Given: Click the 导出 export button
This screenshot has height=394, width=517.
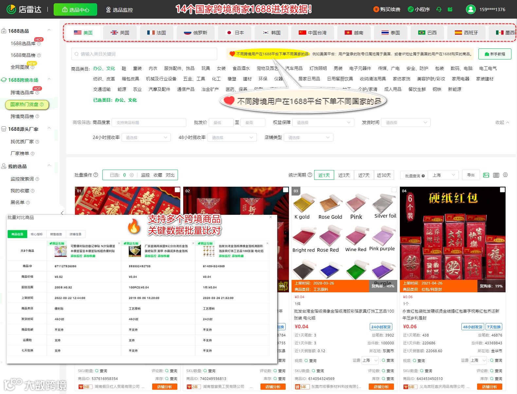Looking at the screenshot, I should coord(471,175).
